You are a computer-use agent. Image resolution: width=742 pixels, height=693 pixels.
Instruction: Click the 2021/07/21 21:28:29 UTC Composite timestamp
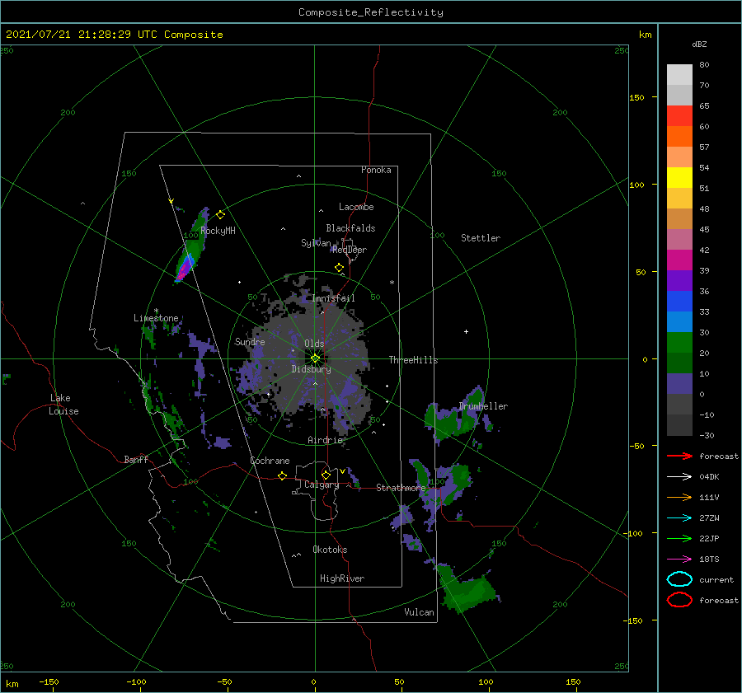(114, 35)
